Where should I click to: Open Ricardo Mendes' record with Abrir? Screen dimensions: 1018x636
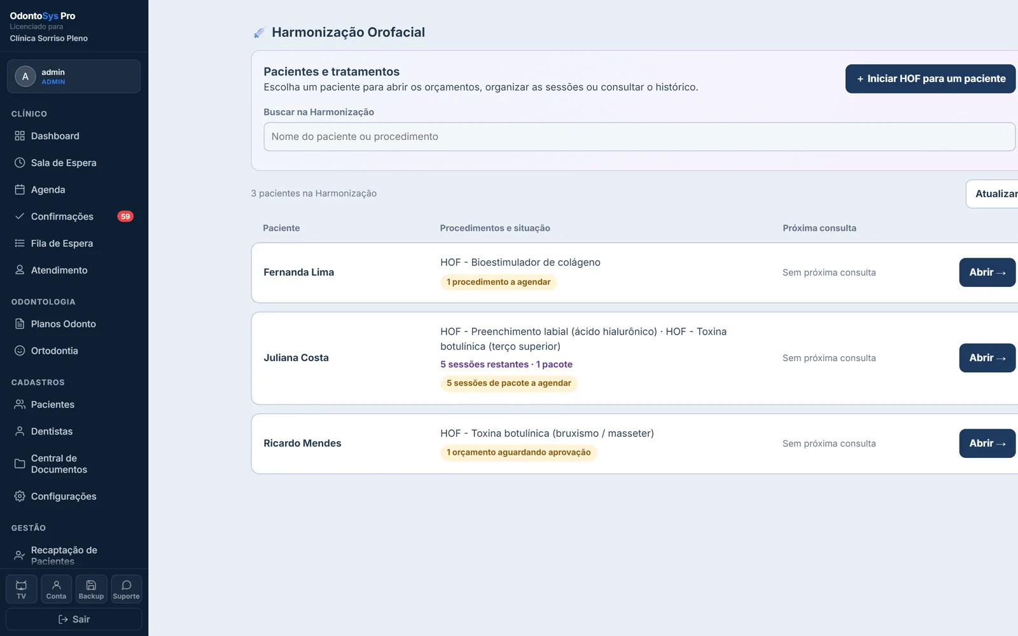[x=987, y=443]
